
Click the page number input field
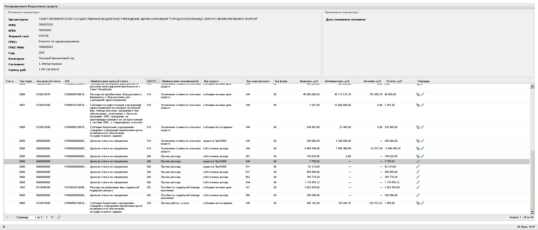(x=33, y=217)
